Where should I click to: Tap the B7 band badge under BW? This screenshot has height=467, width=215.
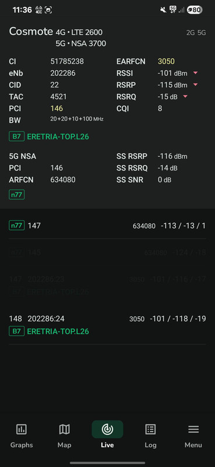tap(17, 137)
